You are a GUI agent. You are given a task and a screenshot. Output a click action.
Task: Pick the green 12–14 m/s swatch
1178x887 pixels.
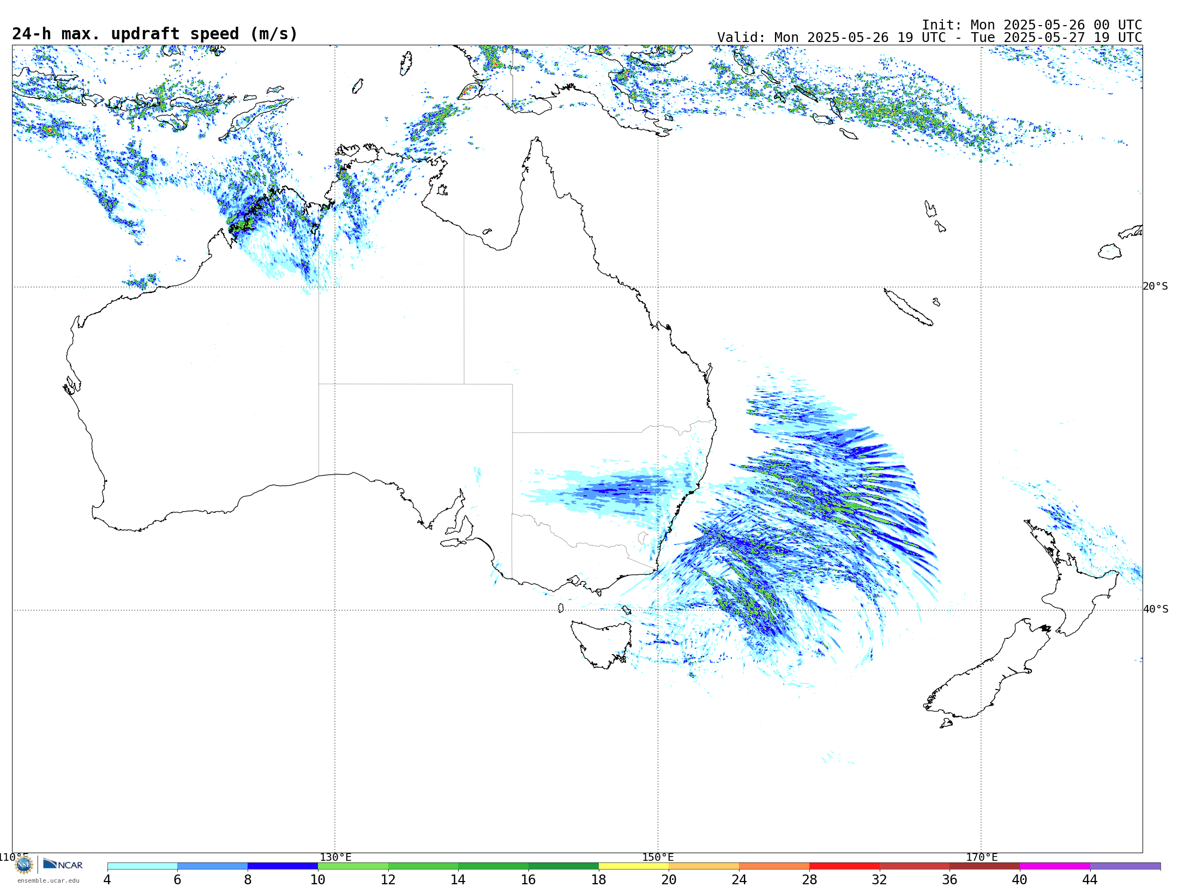point(423,866)
